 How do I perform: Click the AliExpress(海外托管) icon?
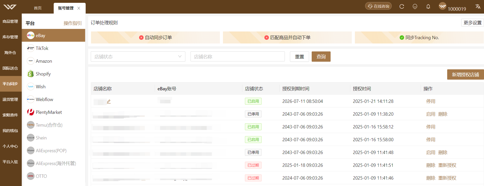[x=31, y=163]
